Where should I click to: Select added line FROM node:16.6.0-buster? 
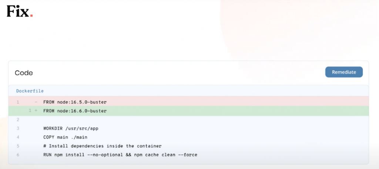pyautogui.click(x=188, y=111)
